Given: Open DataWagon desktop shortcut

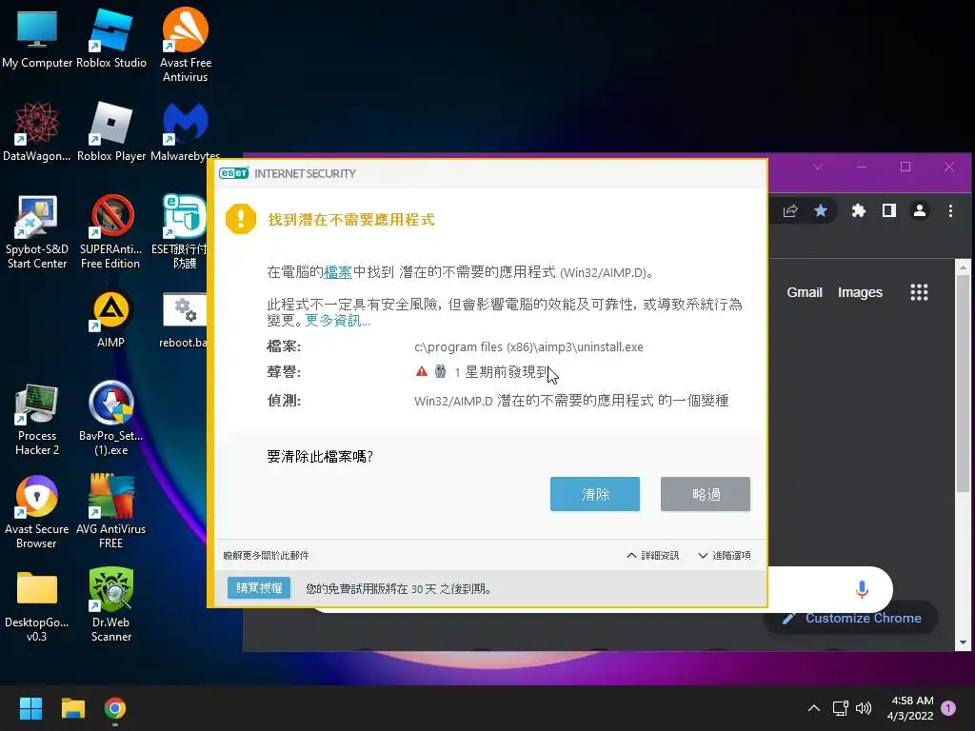Looking at the screenshot, I should click(37, 131).
